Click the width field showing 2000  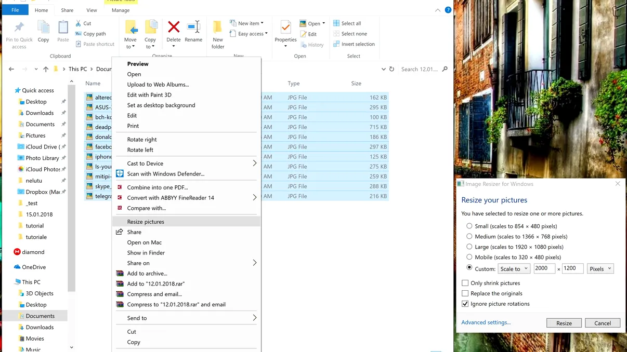tap(544, 268)
